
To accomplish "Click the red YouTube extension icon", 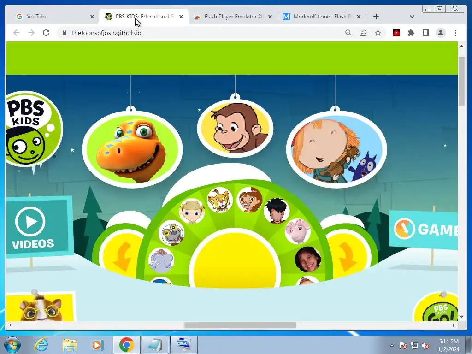I will 396,33.
